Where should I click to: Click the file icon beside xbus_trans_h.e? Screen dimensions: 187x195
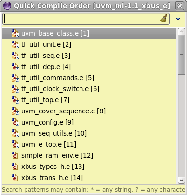pyautogui.click(x=15, y=178)
